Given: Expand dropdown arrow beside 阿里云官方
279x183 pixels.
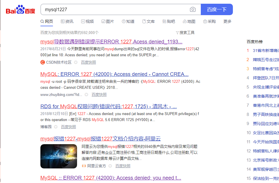Looking at the screenshot, I should tap(110, 166).
